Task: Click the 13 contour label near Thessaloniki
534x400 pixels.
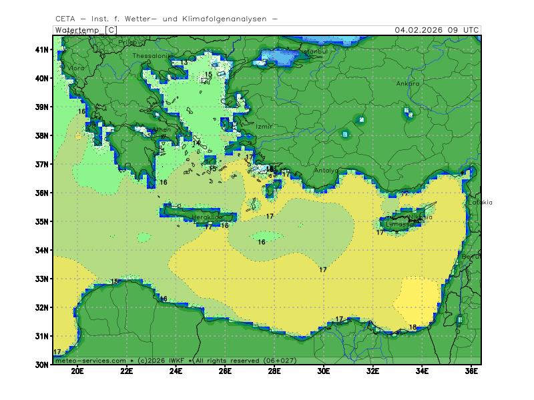Action: tap(184, 63)
